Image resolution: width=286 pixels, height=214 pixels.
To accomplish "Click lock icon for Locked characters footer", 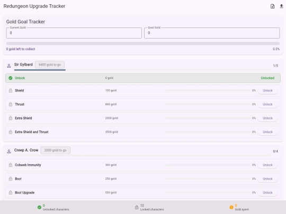I will (x=137, y=207).
